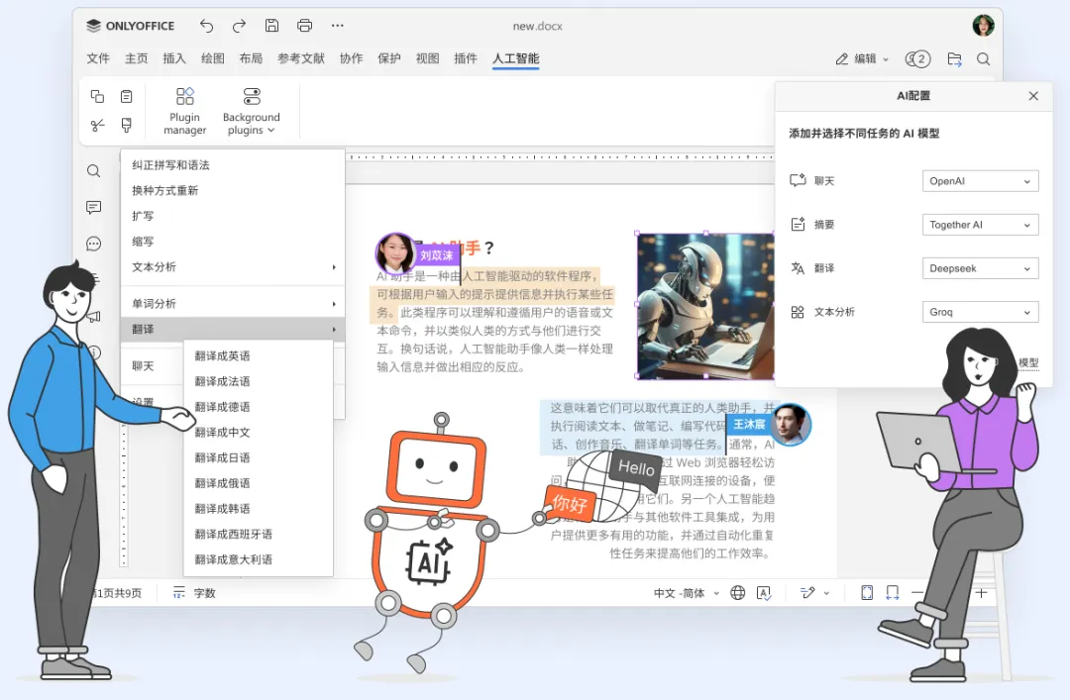This screenshot has height=700, width=1070.
Task: Click the globe document language icon
Action: 738,593
